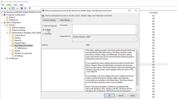Image resolution: width=177 pixels, height=99 pixels.
Task: Select Start Menu and Taskbar tree item
Action: point(24,46)
